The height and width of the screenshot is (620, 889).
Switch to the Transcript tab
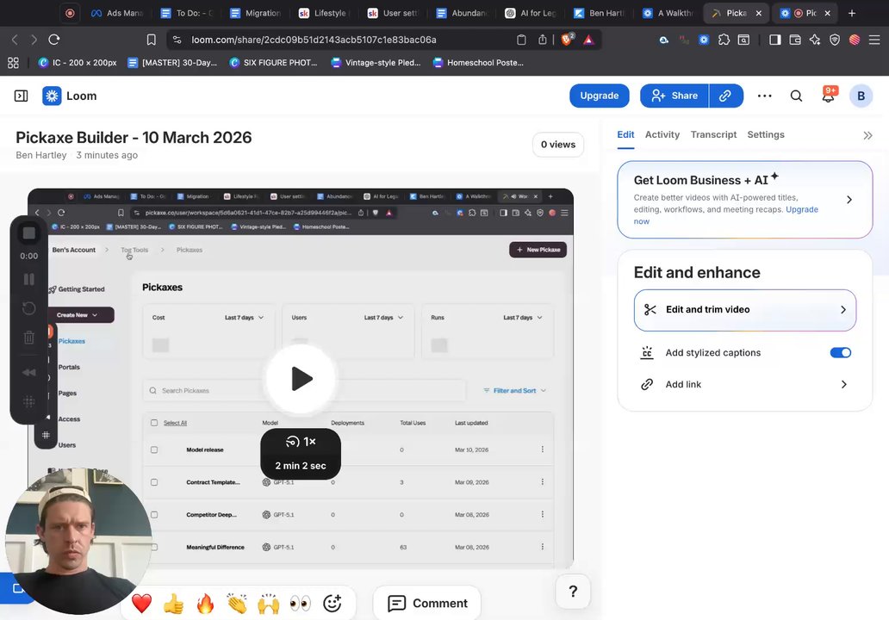713,135
